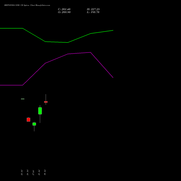The width and height of the screenshot is (181, 181).
Task: Click the 22 Jul flat green candle
Action: (x=22, y=99)
